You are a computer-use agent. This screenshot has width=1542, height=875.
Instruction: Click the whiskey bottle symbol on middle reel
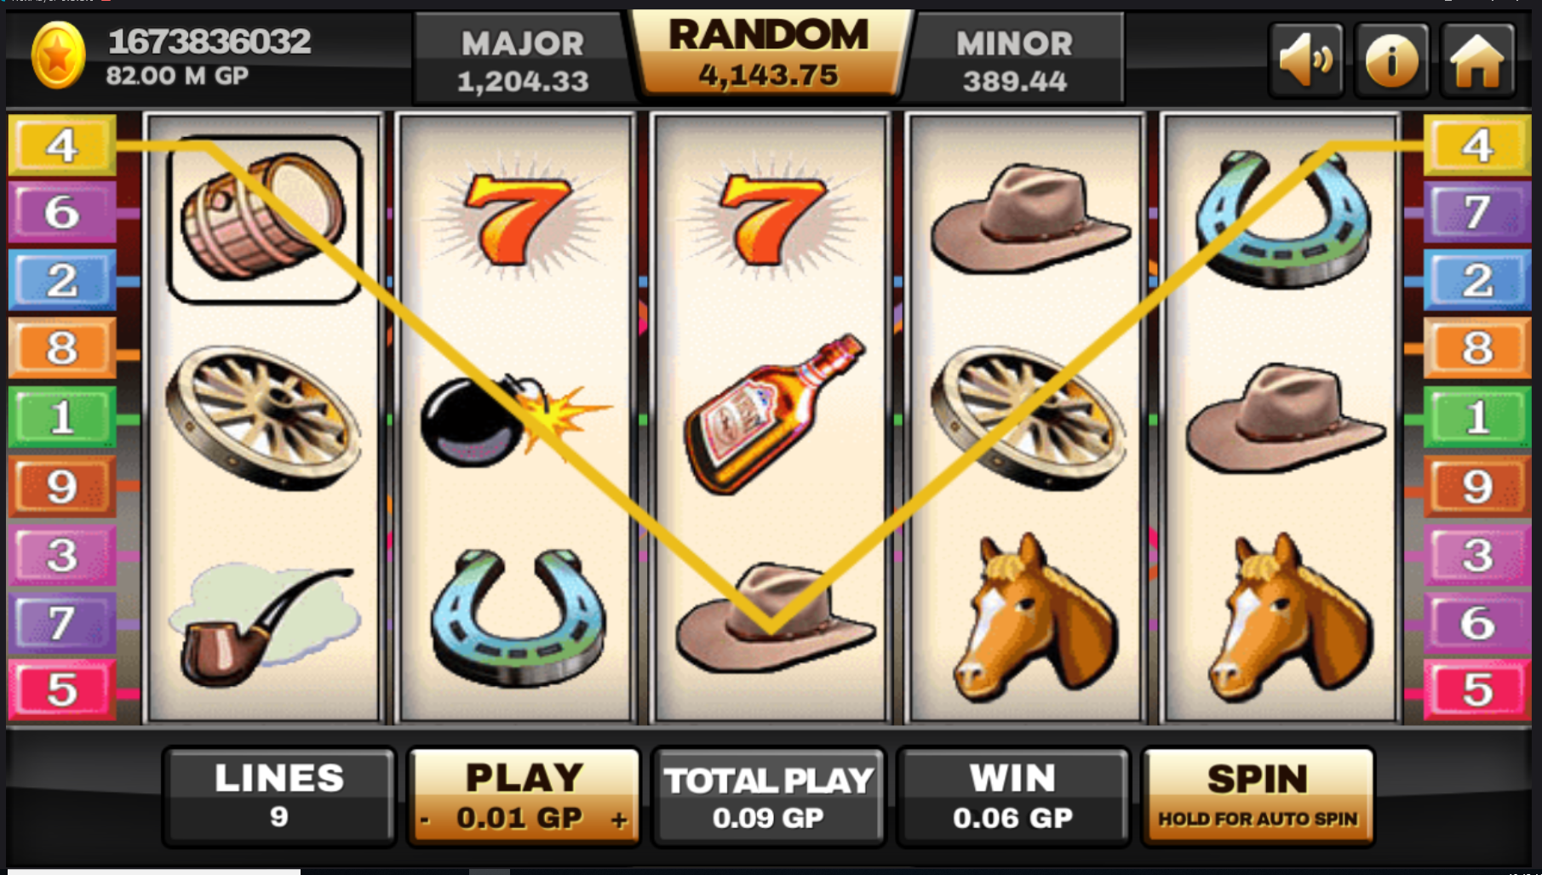pos(772,415)
